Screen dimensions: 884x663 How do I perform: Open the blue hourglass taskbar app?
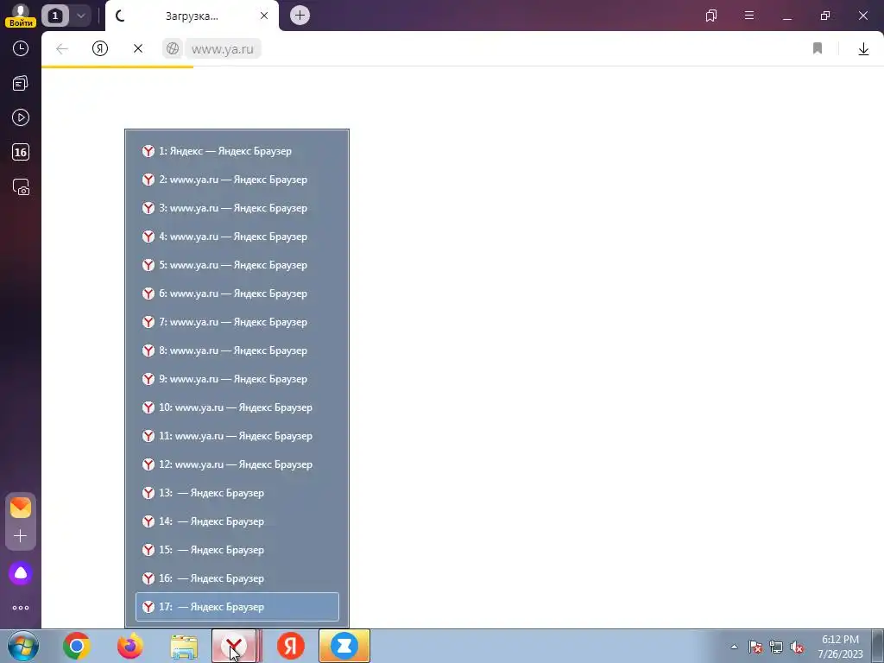344,646
